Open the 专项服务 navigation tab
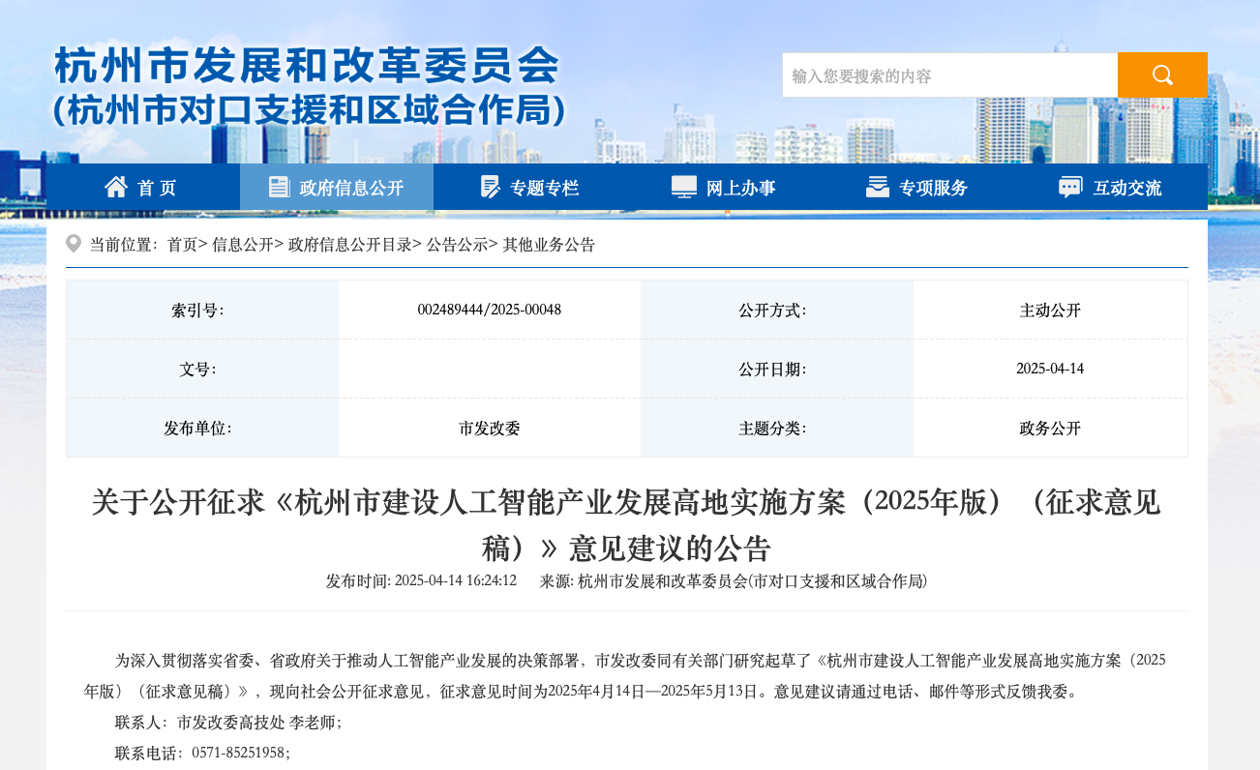 click(x=917, y=187)
